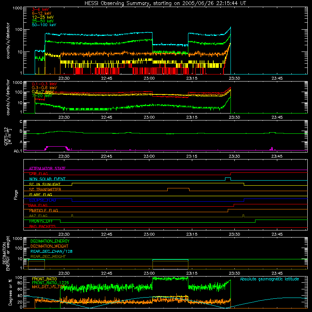Select the green 25-50 keV legend entry
The width and height of the screenshot is (312, 312).
(x=43, y=21)
